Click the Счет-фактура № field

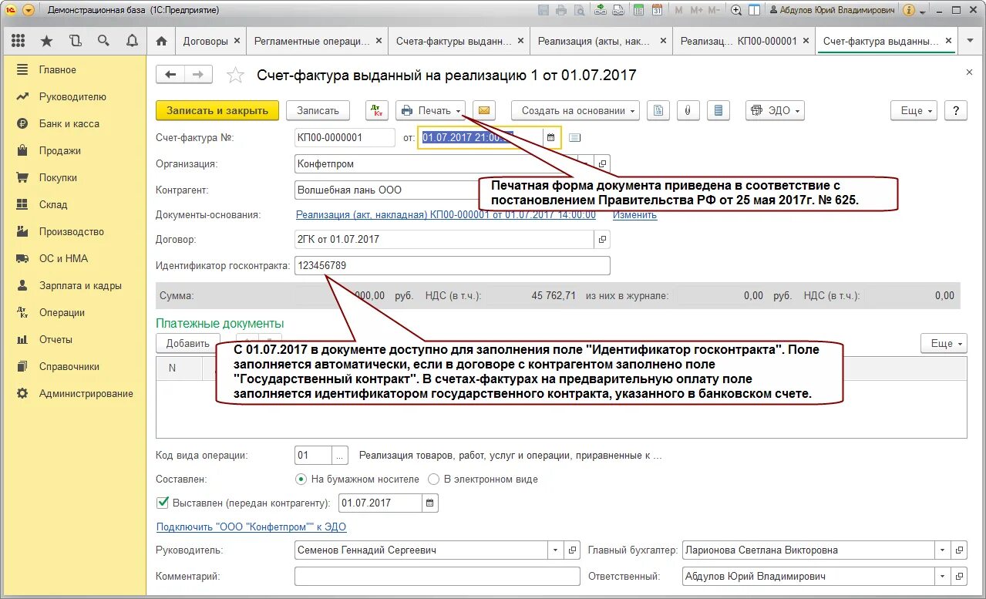345,138
